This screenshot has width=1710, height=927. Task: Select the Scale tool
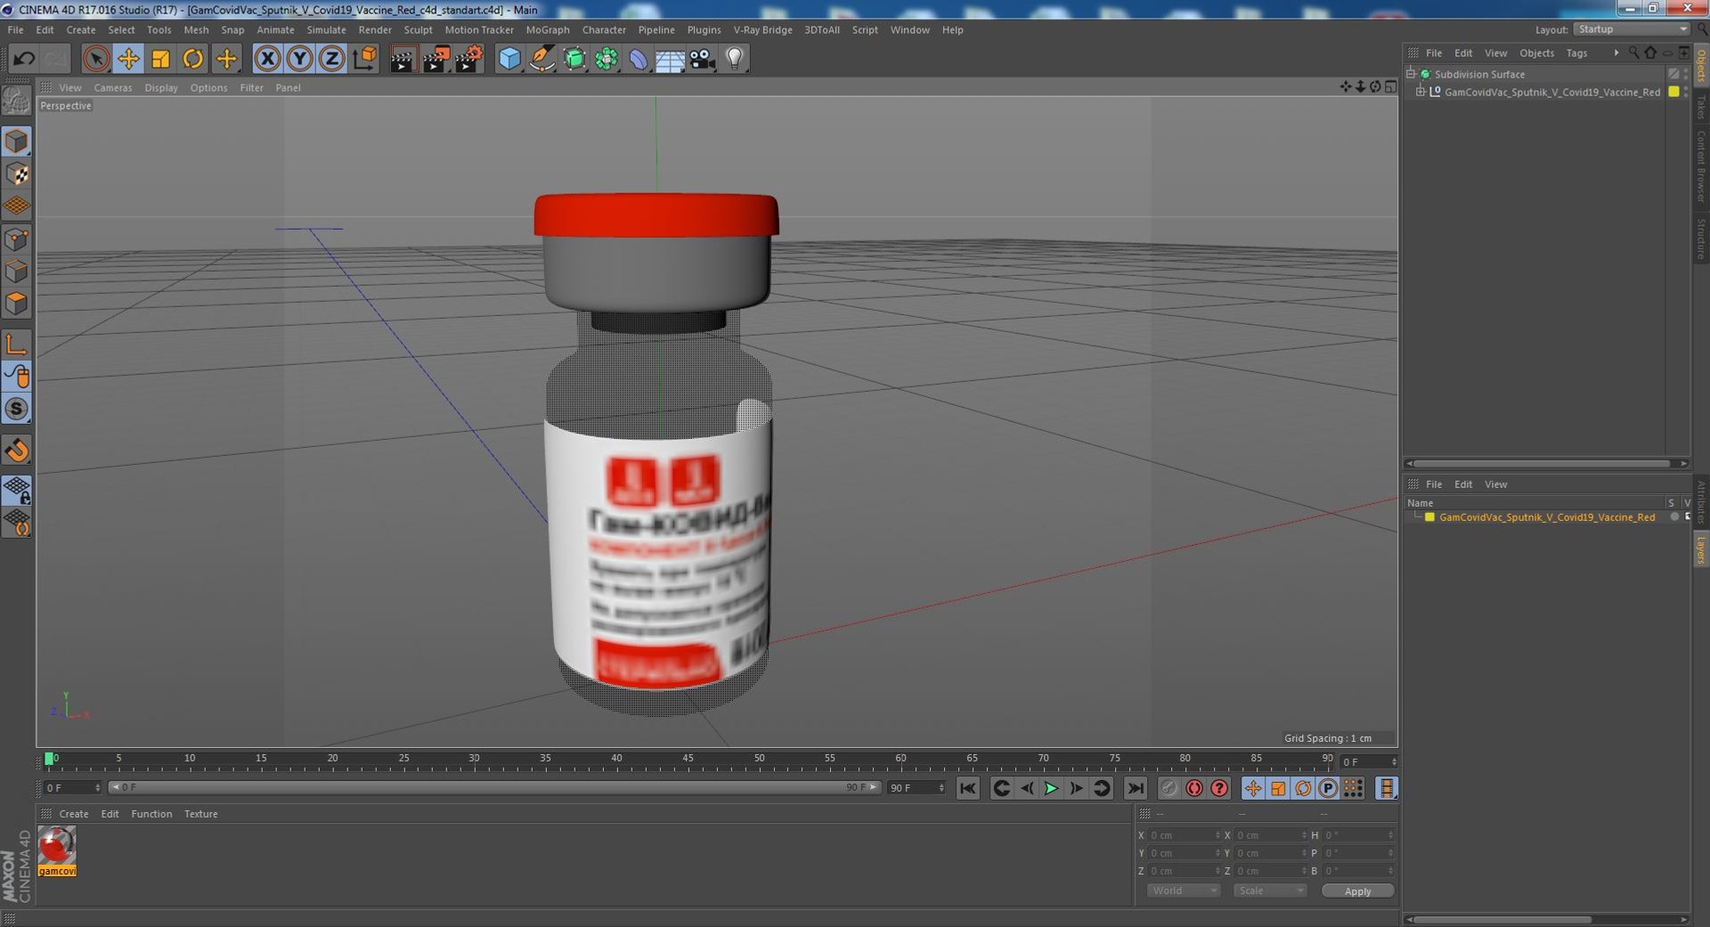[160, 59]
